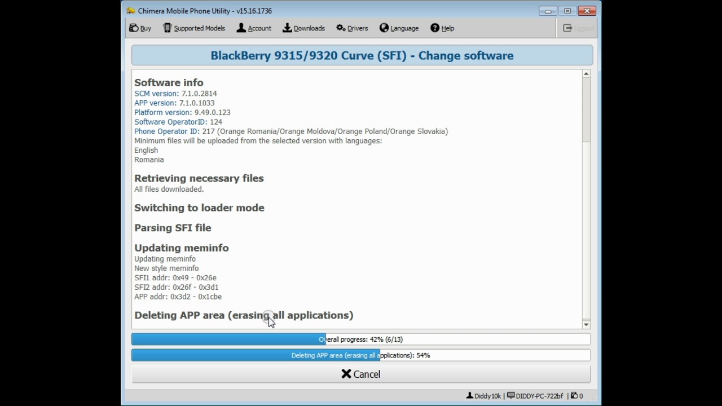Open Supported Models list
The width and height of the screenshot is (722, 406).
194,28
